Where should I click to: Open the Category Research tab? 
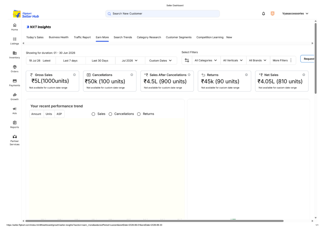[x=149, y=37]
